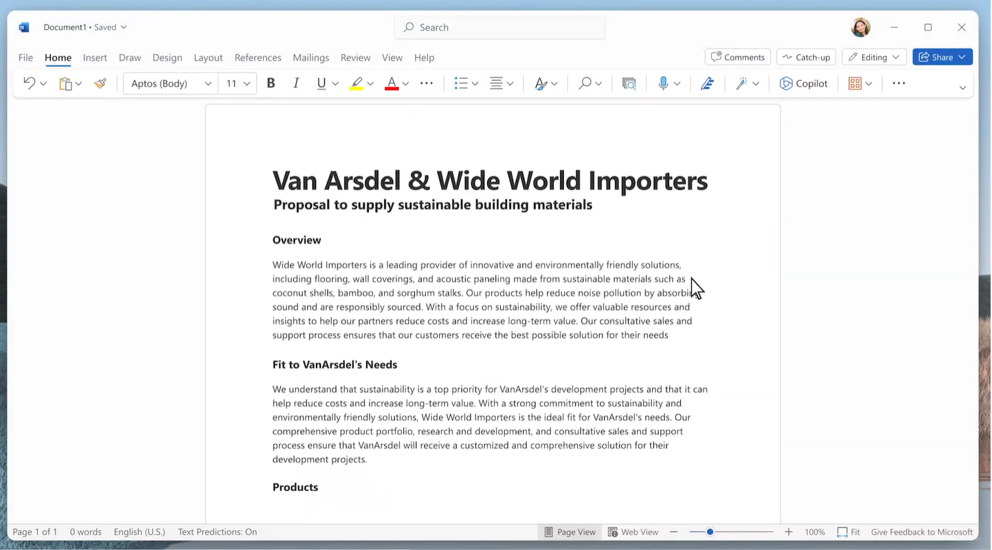The width and height of the screenshot is (992, 550).
Task: Select the Format Painter brush
Action: point(100,83)
